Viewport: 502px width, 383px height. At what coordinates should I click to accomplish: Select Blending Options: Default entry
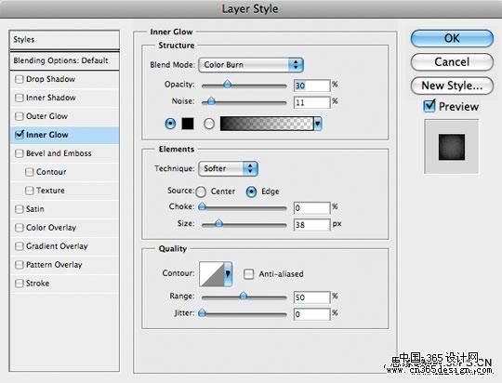pyautogui.click(x=64, y=60)
